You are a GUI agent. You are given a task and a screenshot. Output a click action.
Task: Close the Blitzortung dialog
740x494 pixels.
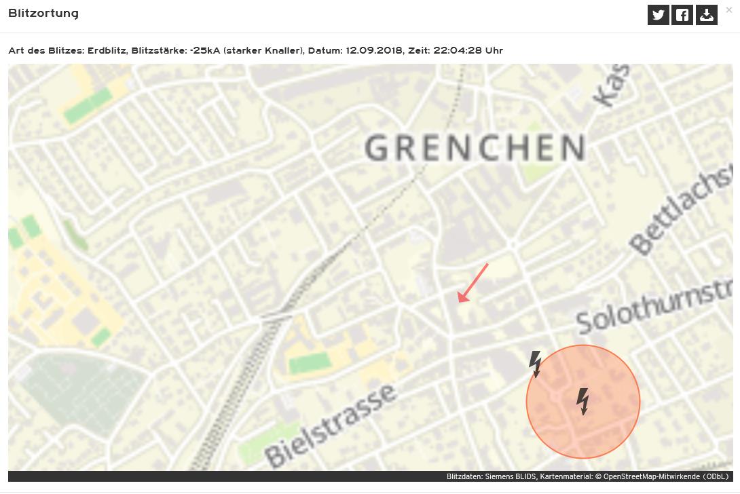(729, 10)
